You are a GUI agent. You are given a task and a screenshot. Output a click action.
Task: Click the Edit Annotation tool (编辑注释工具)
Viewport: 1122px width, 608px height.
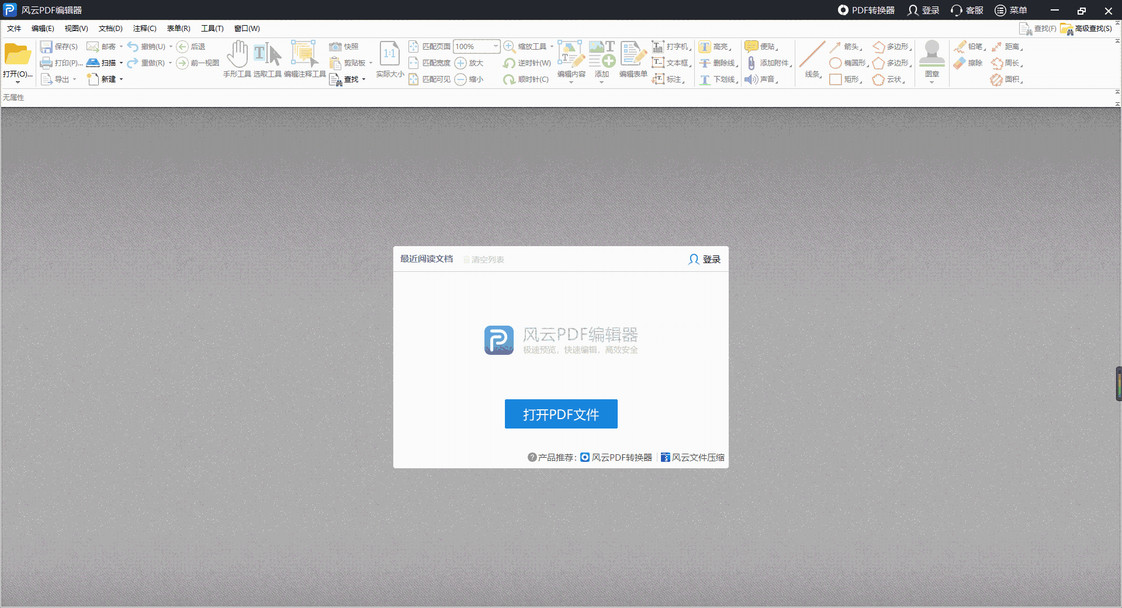point(304,54)
